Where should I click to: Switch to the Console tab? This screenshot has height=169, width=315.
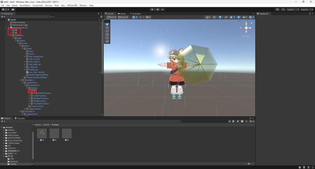click(20, 118)
